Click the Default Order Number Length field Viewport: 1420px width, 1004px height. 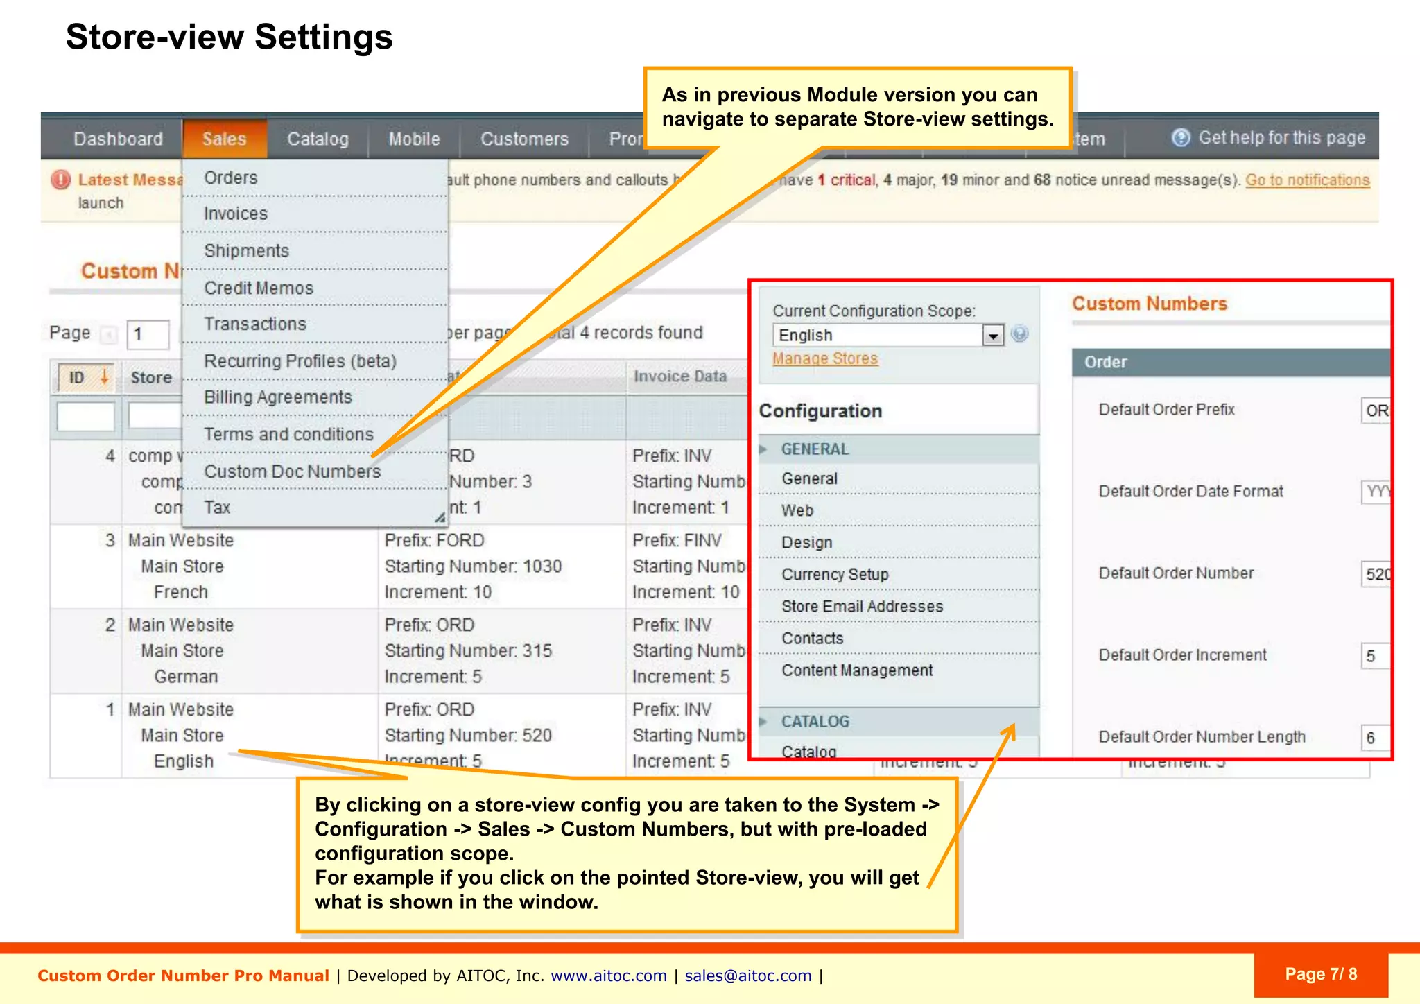click(x=1376, y=738)
